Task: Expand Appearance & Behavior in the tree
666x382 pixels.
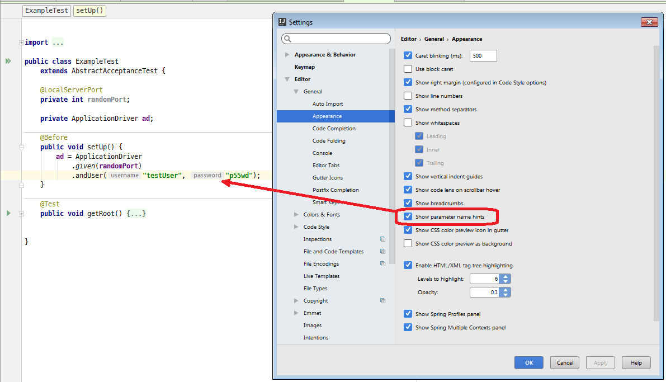Action: click(287, 54)
